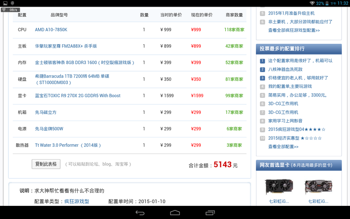Open 2015疯狂游戏型04 starred link
This screenshot has height=219, width=350.
(297, 129)
